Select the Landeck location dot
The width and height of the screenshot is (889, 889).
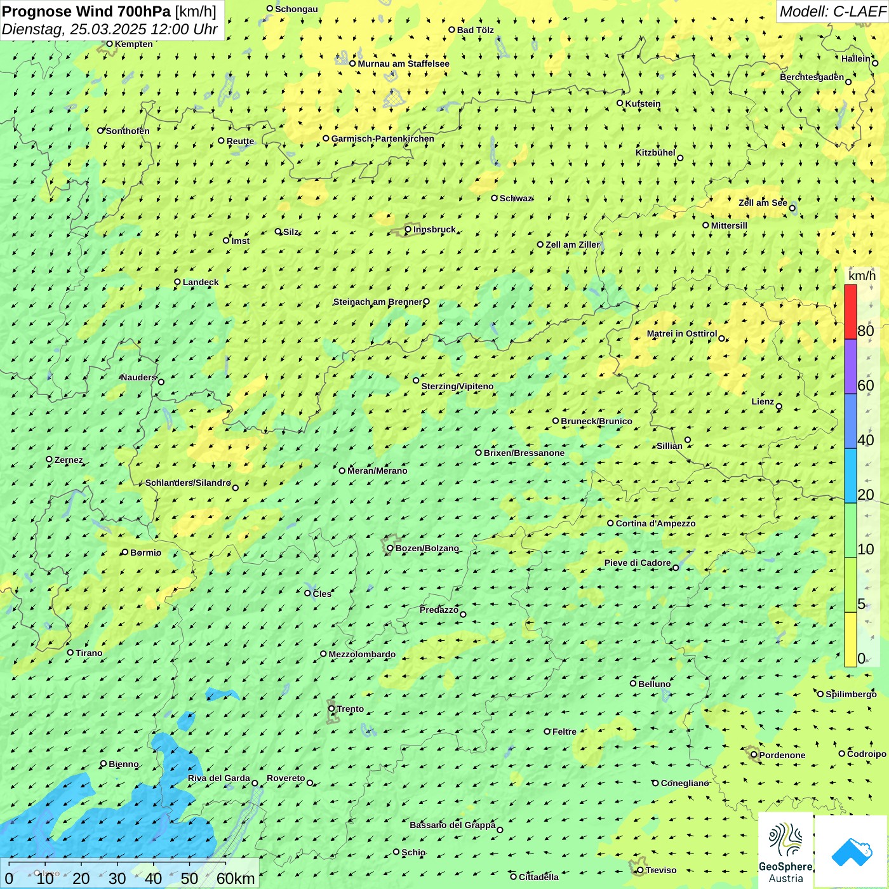178,282
